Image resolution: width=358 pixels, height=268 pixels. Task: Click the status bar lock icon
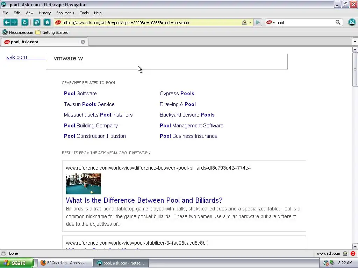[x=345, y=253]
